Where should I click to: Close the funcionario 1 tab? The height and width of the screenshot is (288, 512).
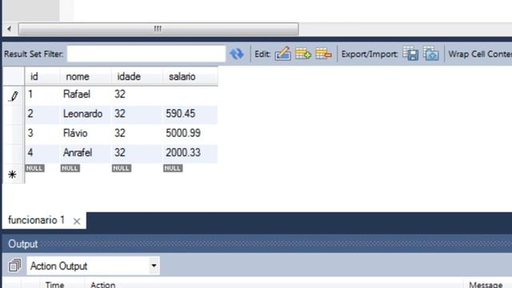point(77,222)
